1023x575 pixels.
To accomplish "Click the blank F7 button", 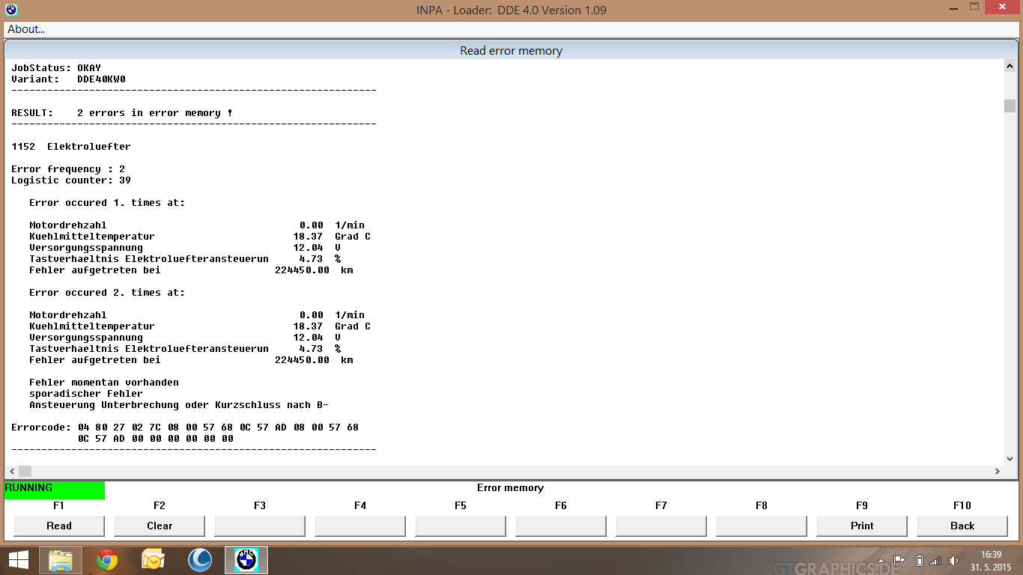I will point(661,526).
